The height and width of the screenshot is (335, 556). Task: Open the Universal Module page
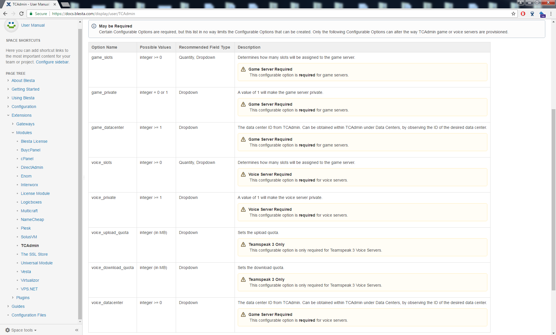pos(37,263)
